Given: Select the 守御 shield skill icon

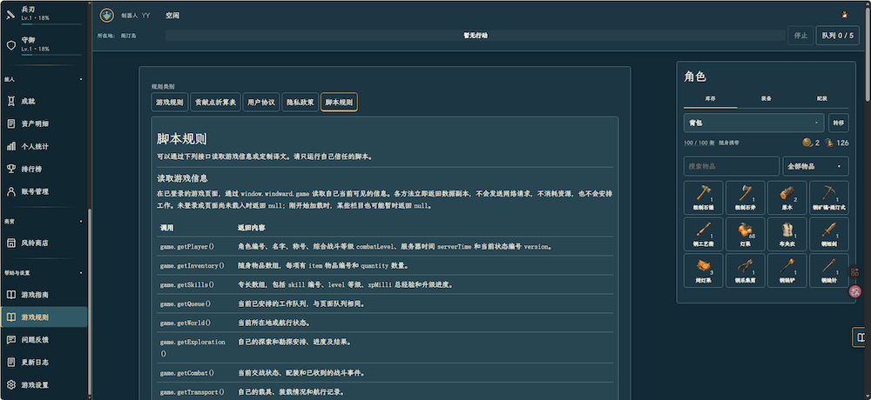Looking at the screenshot, I should (x=10, y=44).
